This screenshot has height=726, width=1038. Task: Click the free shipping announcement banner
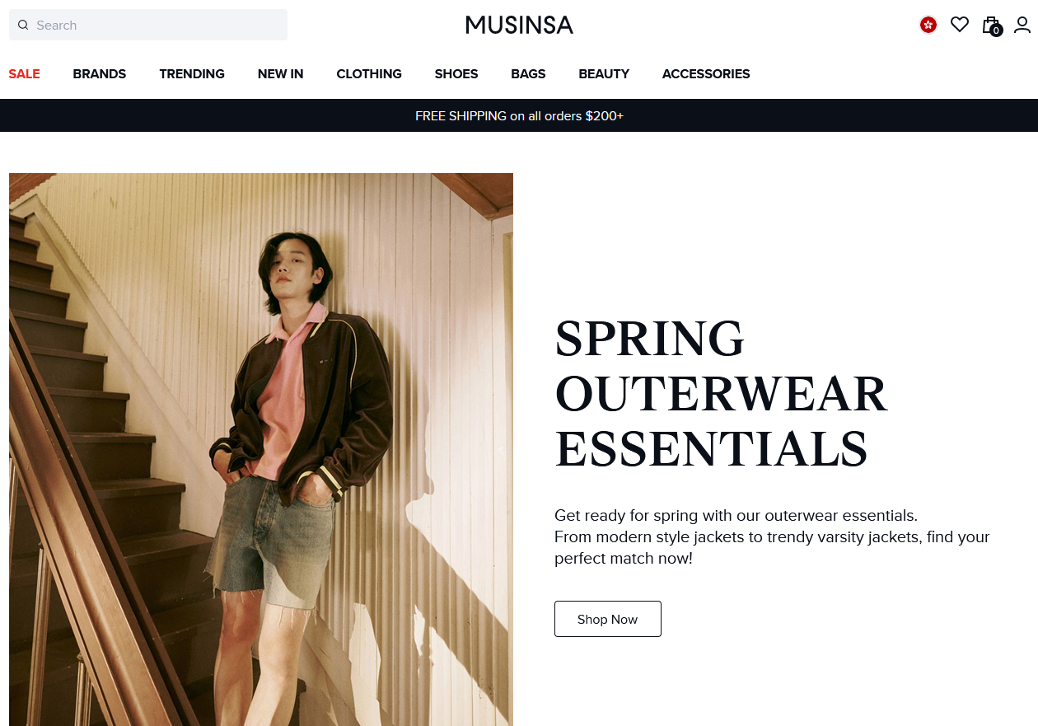(x=519, y=115)
